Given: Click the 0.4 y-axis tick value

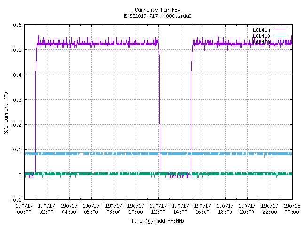Looking at the screenshot, I should tap(17, 75).
